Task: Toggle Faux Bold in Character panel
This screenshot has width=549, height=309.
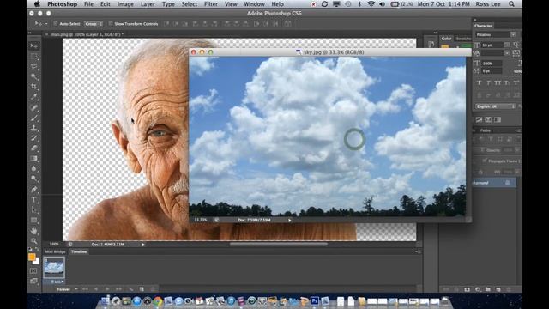Action: [479, 83]
